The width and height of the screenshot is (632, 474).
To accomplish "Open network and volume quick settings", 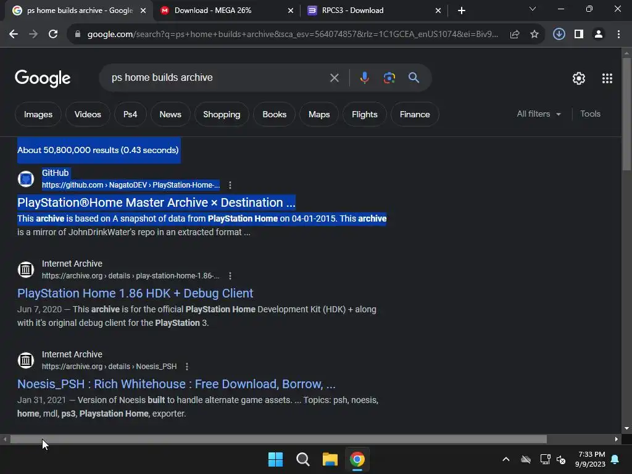I will tap(553, 459).
